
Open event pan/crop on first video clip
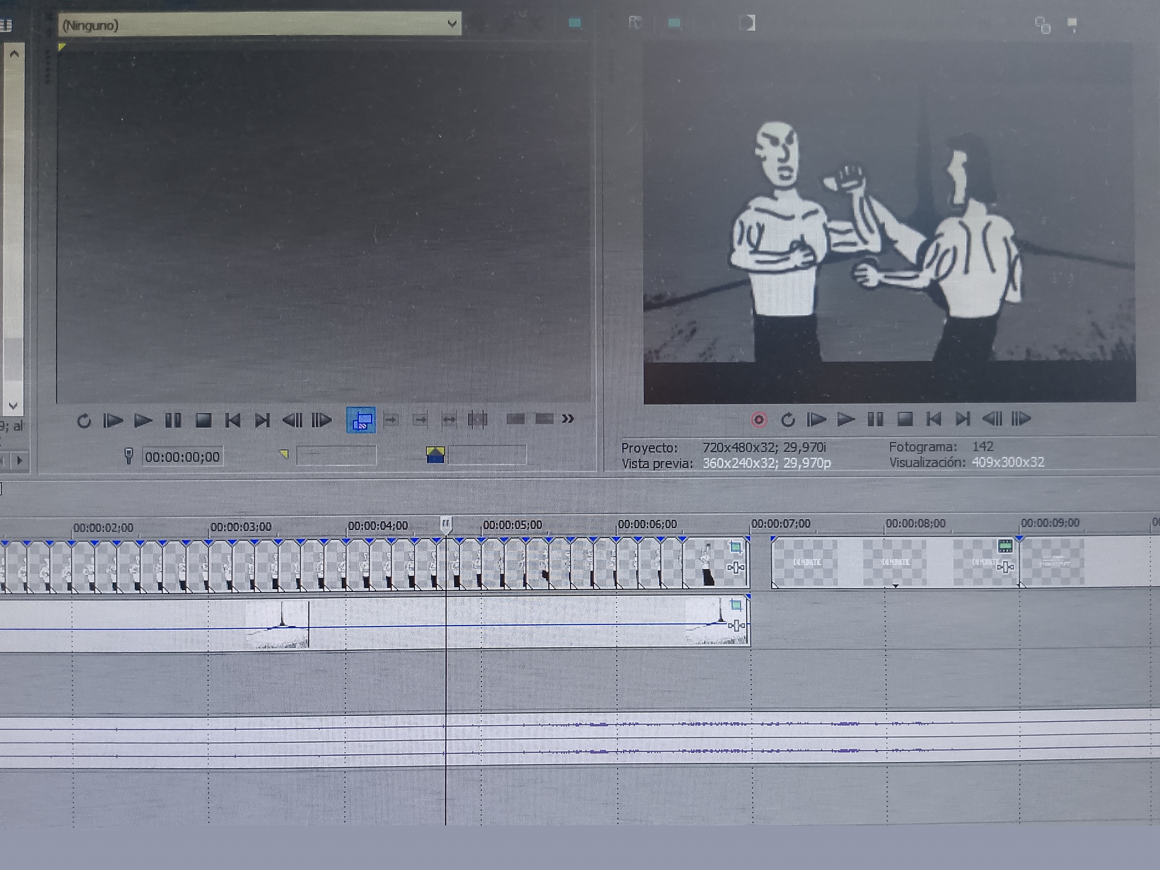coord(736,548)
